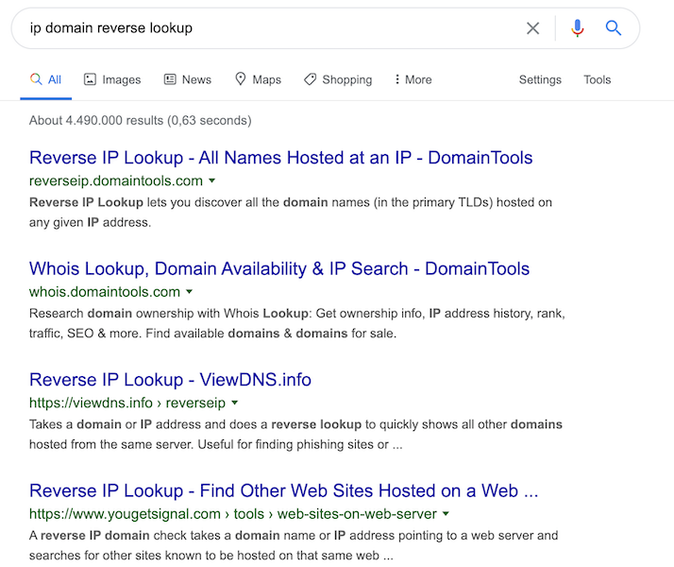
Task: Select the All results tab
Action: coord(45,79)
